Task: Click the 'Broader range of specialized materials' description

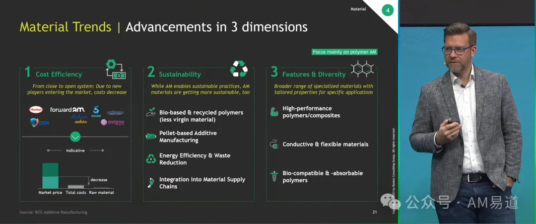Action: pyautogui.click(x=324, y=89)
